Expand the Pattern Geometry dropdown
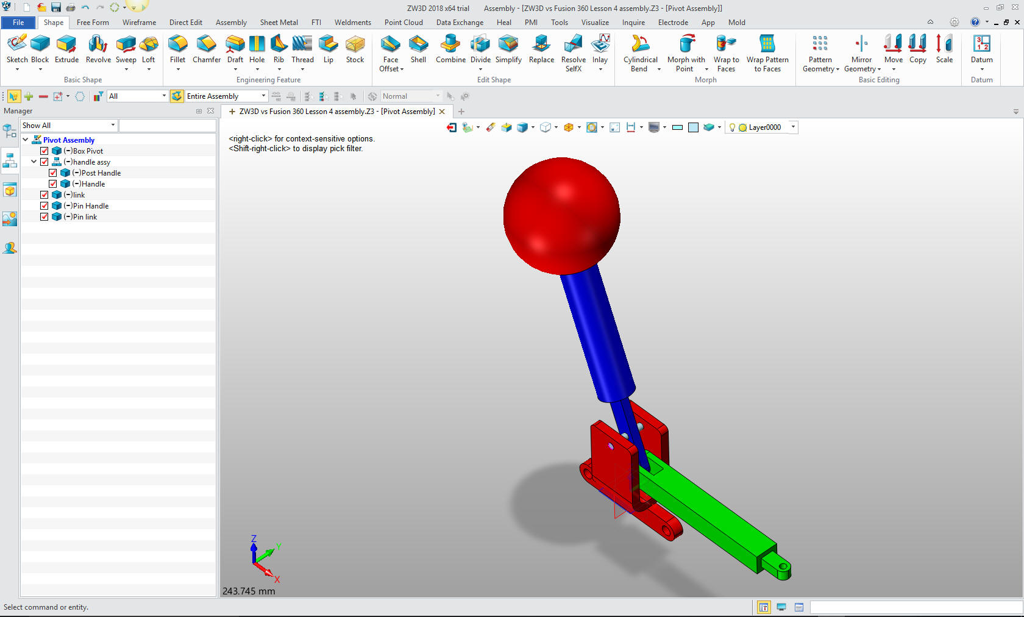 point(837,69)
